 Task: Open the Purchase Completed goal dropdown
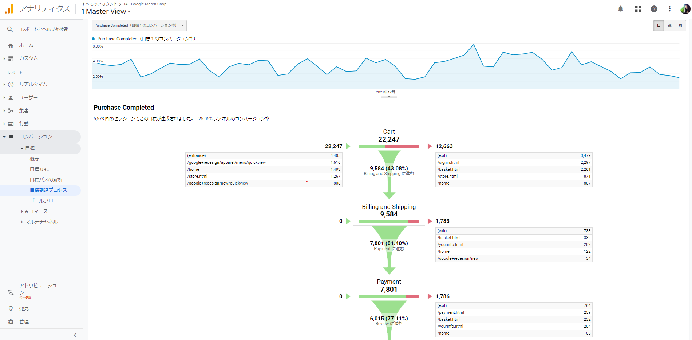coord(139,25)
